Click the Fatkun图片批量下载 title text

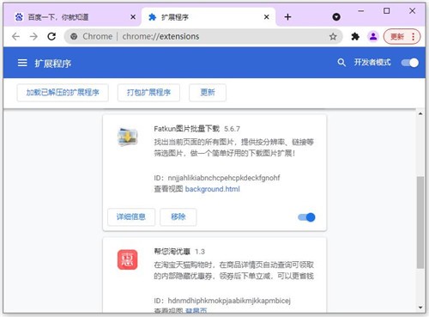pyautogui.click(x=187, y=129)
